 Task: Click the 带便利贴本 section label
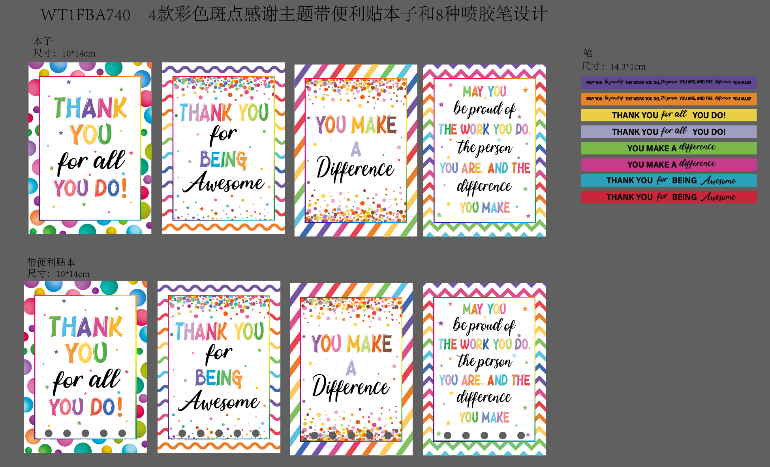pos(51,262)
